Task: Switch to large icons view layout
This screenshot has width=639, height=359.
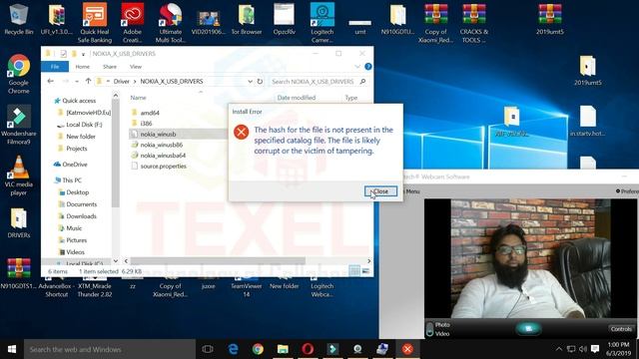Action: point(365,271)
